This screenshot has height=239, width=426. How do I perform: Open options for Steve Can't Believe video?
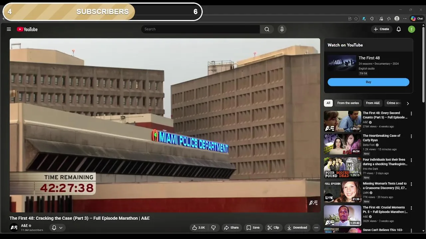click(x=411, y=230)
